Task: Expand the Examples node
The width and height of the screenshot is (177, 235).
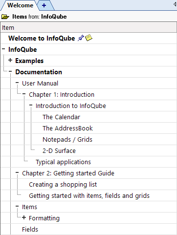Action: (x=10, y=60)
